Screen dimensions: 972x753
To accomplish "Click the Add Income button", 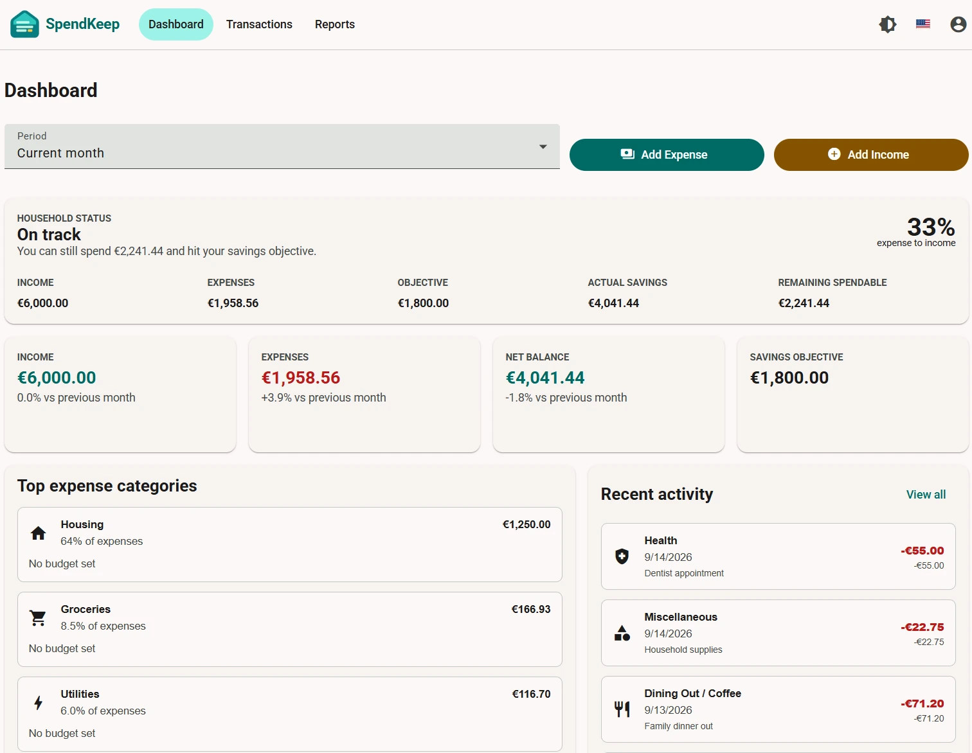I will point(871,155).
